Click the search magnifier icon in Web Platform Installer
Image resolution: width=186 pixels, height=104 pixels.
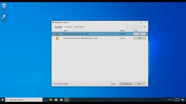(x=145, y=27)
